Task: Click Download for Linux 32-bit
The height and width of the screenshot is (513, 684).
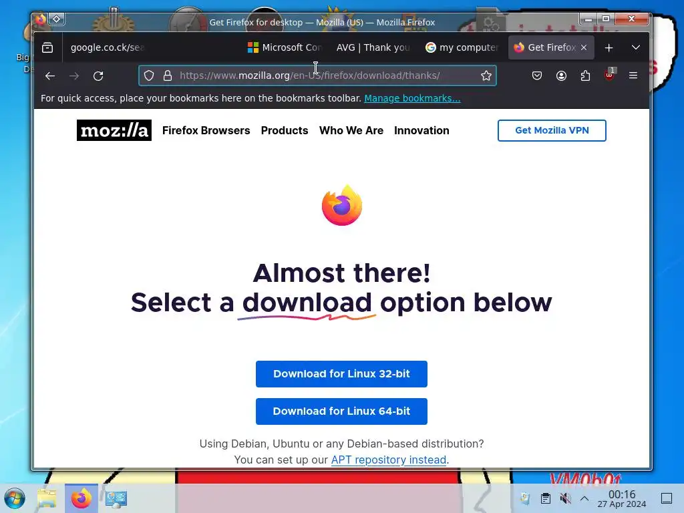Action: [341, 374]
